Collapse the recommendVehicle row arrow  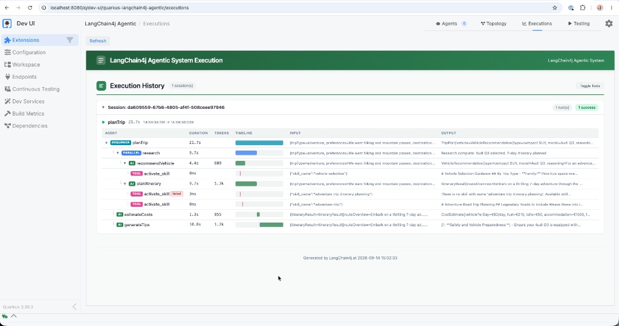pos(125,163)
